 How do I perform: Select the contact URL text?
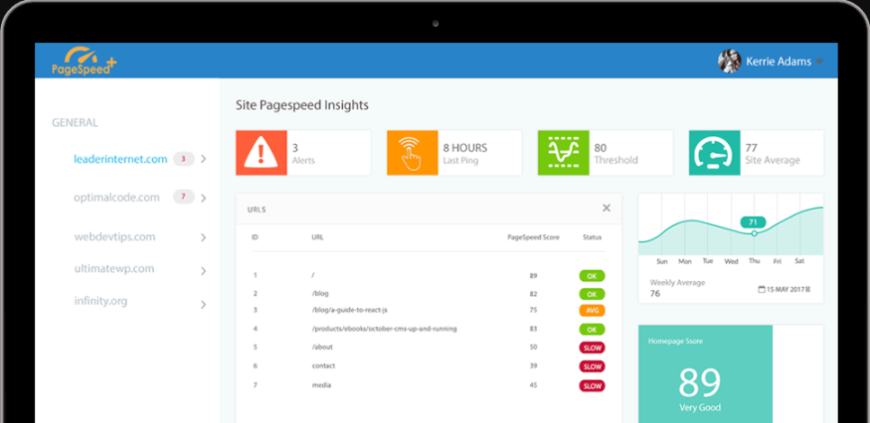pyautogui.click(x=323, y=365)
